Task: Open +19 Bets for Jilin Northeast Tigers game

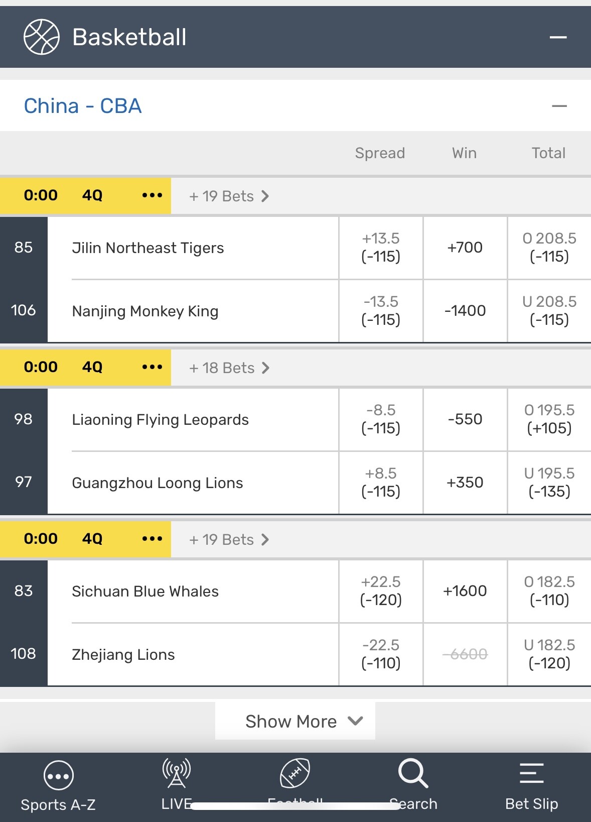Action: click(x=229, y=196)
